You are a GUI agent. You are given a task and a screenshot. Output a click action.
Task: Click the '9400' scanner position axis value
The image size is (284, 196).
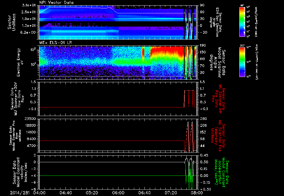[31, 139]
